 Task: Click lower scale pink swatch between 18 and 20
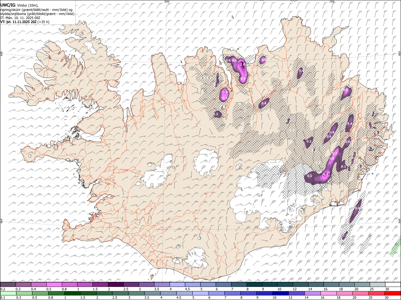(344, 293)
